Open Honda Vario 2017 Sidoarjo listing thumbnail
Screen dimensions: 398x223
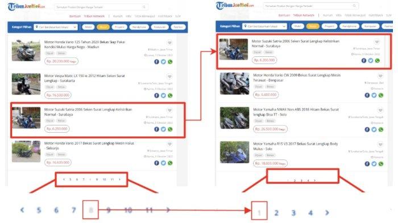[x=26, y=152]
